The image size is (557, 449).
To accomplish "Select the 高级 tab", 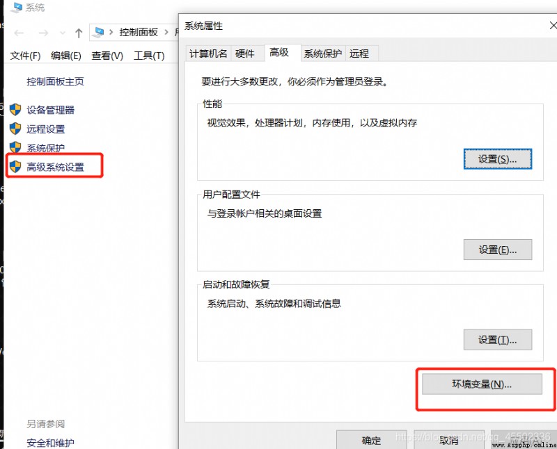I will click(283, 53).
